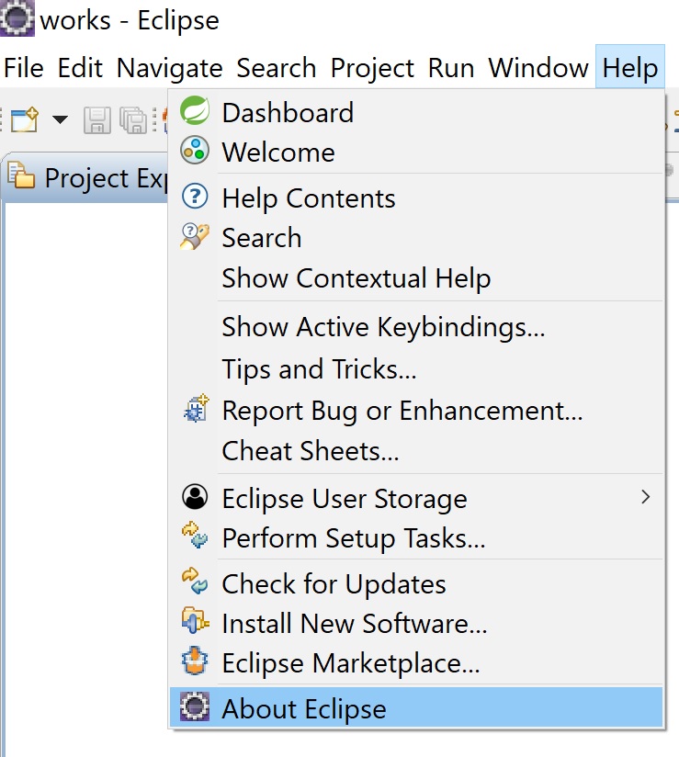Click the Eclipse User Storage person icon
Screen dimensions: 679x757
pyautogui.click(x=195, y=497)
